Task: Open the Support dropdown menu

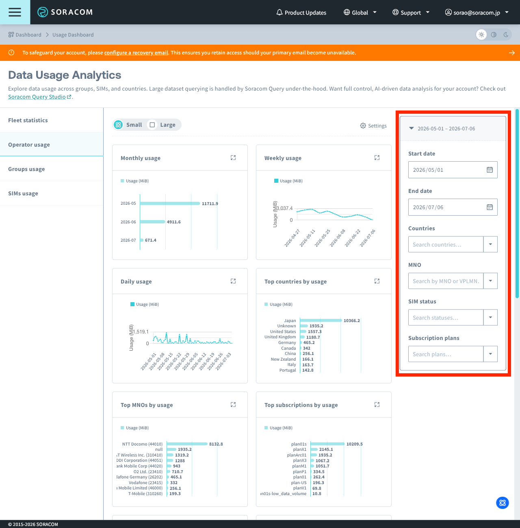Action: (x=411, y=13)
